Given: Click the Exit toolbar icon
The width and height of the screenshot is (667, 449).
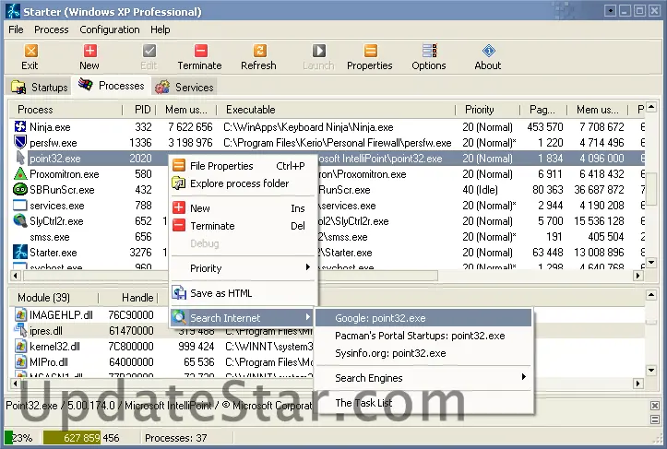Looking at the screenshot, I should pyautogui.click(x=30, y=51).
